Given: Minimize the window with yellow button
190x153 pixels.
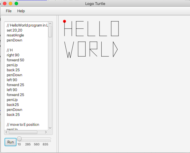Looking at the screenshot, I should coord(11,4).
